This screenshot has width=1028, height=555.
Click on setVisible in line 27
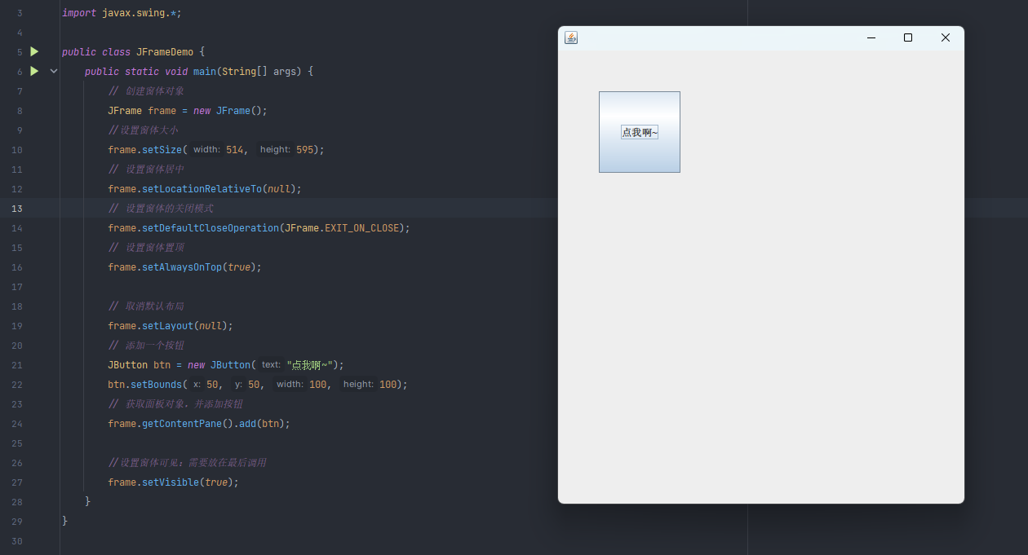click(171, 482)
